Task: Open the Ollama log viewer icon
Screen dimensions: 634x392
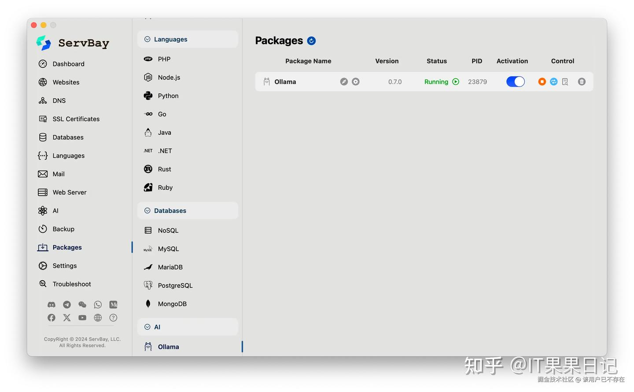Action: (x=565, y=82)
